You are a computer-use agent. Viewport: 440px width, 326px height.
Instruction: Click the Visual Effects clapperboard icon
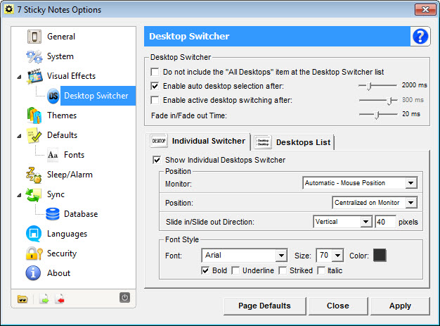click(35, 76)
